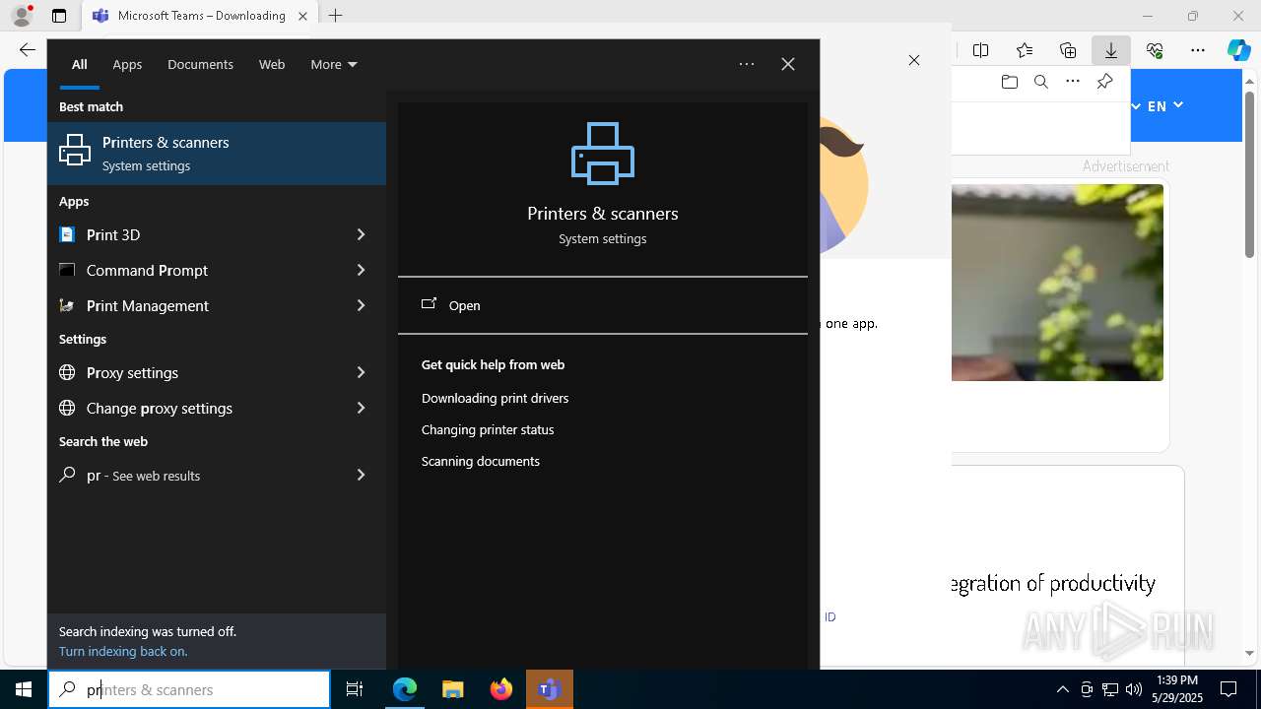Click Changing printer status help link

pyautogui.click(x=488, y=429)
